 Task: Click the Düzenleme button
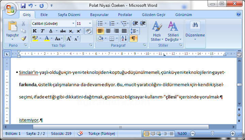point(195,31)
